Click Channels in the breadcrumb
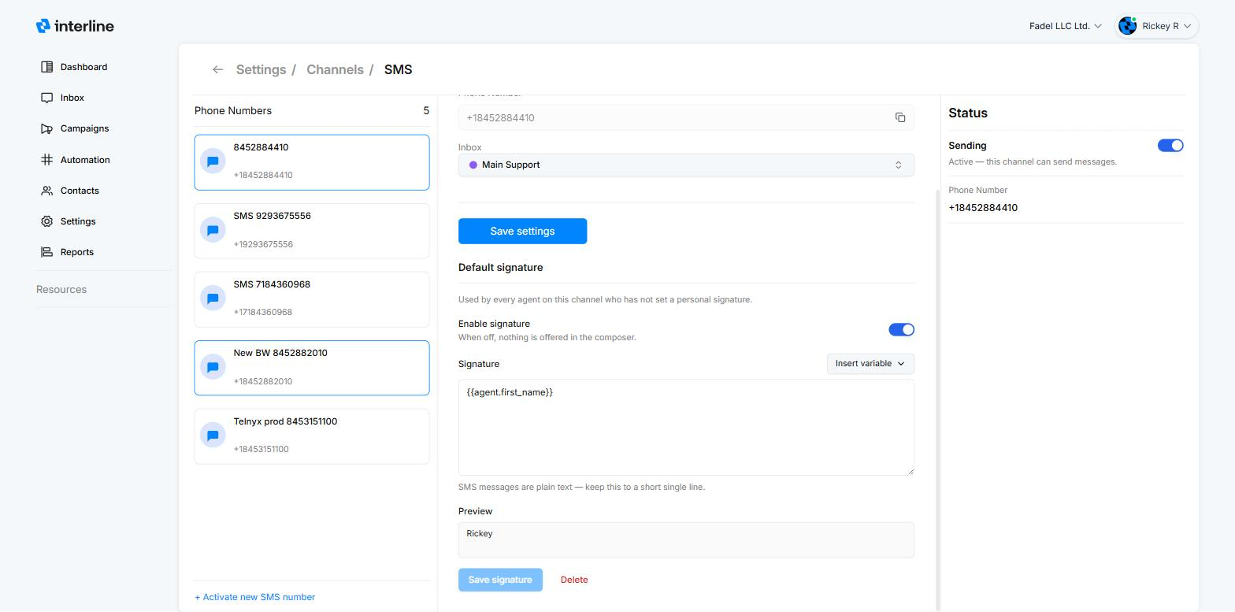 pyautogui.click(x=335, y=69)
